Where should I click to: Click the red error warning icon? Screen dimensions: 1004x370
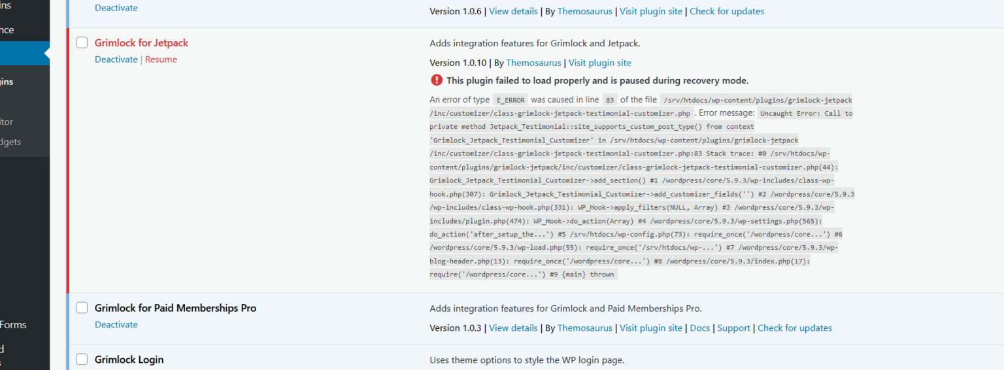436,80
